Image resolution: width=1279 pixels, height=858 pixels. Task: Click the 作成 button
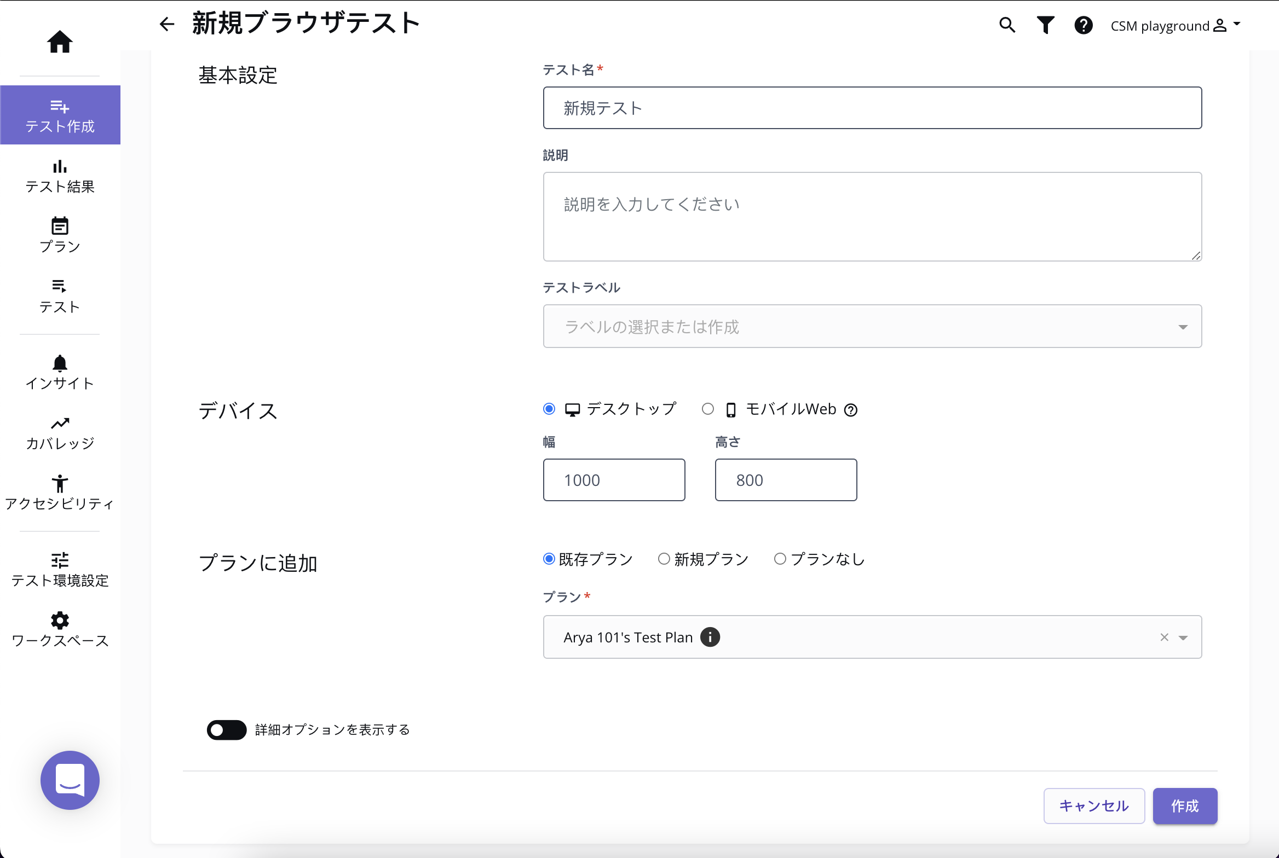[1185, 805]
